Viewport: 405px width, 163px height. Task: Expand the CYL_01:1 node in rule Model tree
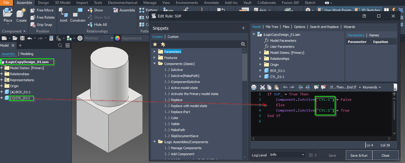(x=260, y=77)
